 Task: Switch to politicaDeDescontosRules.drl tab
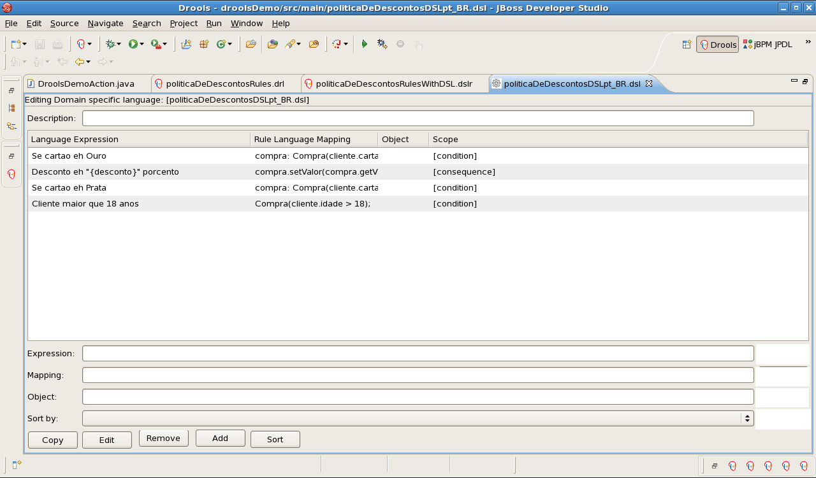click(225, 83)
